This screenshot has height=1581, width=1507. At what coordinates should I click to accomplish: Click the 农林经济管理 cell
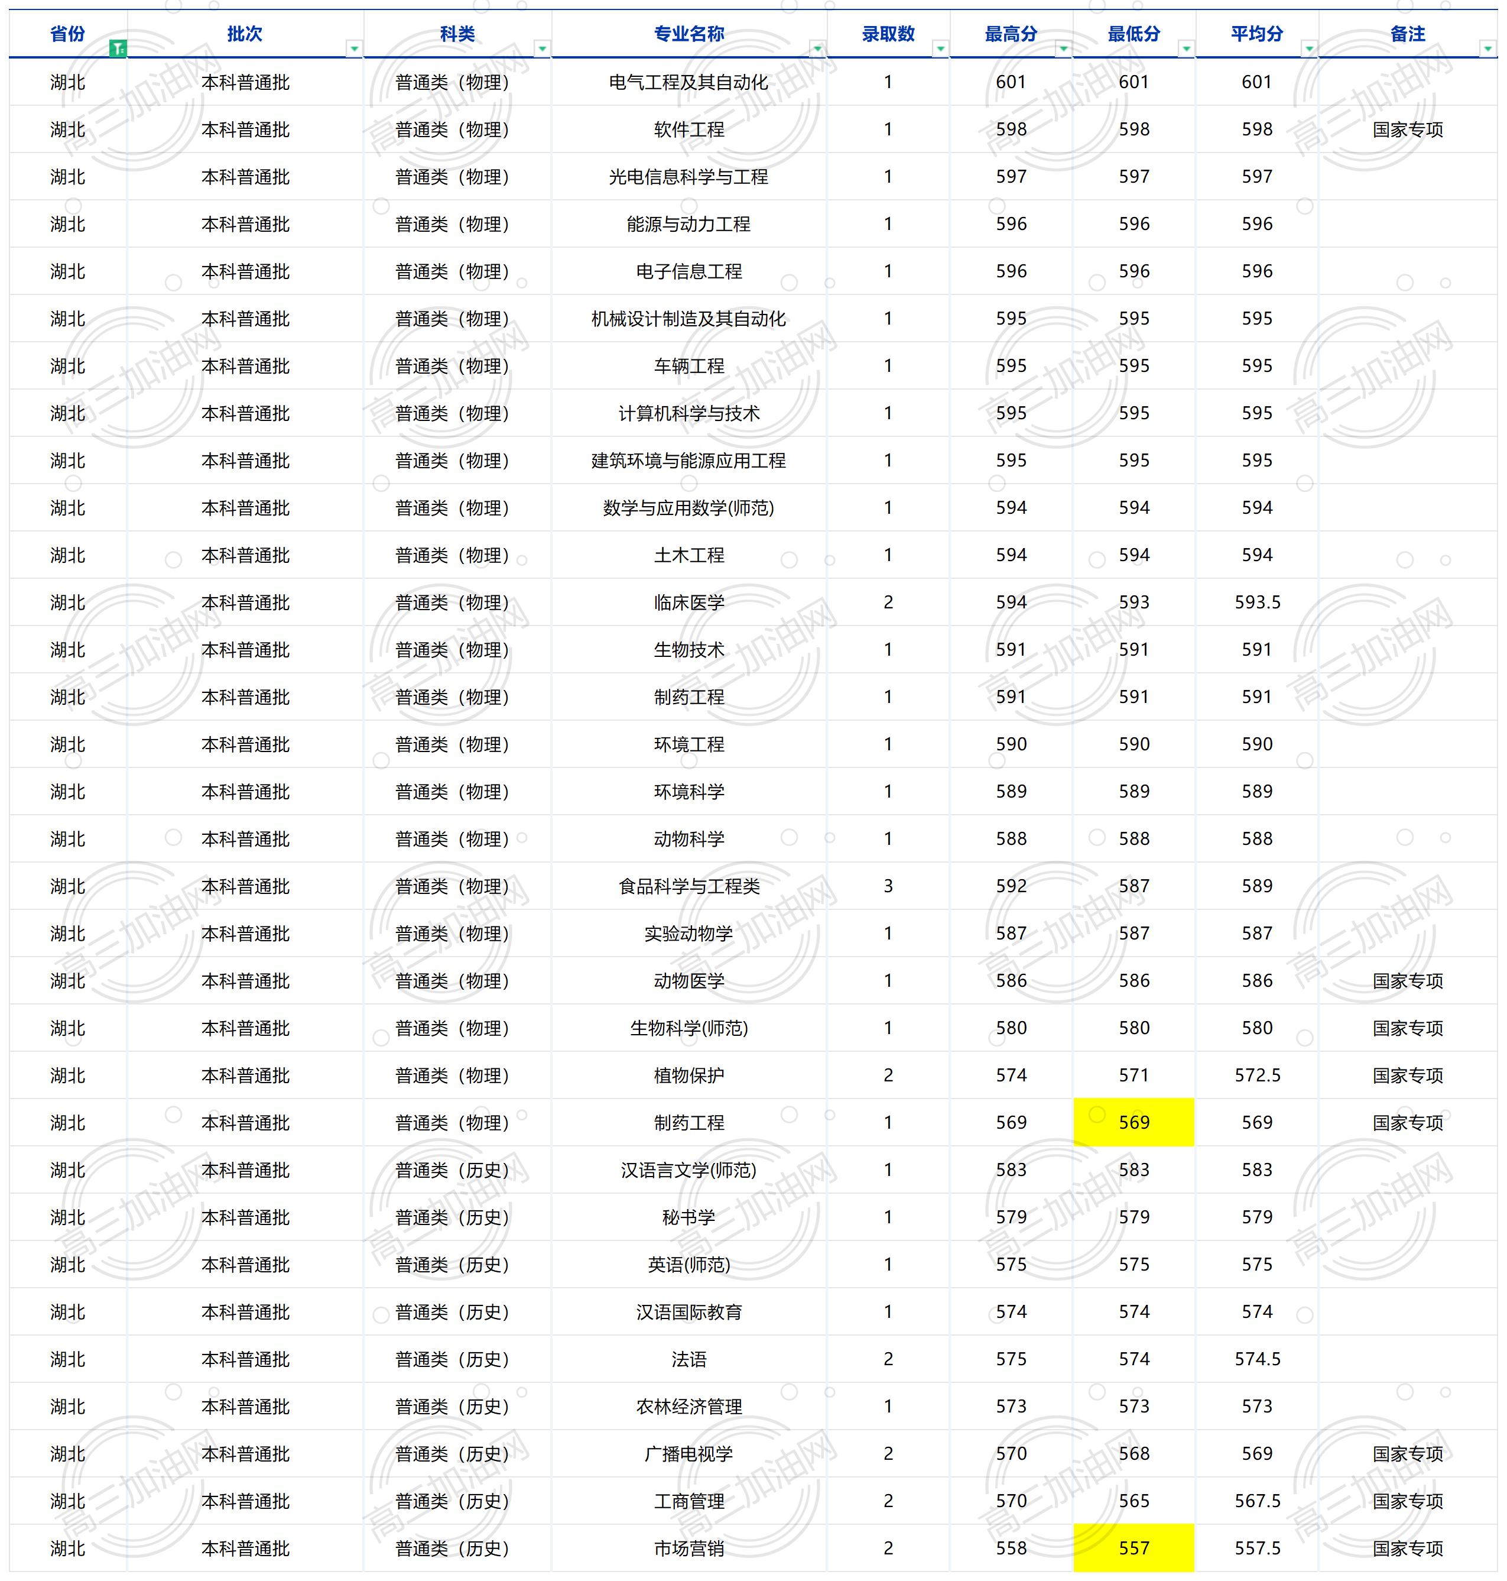689,1407
